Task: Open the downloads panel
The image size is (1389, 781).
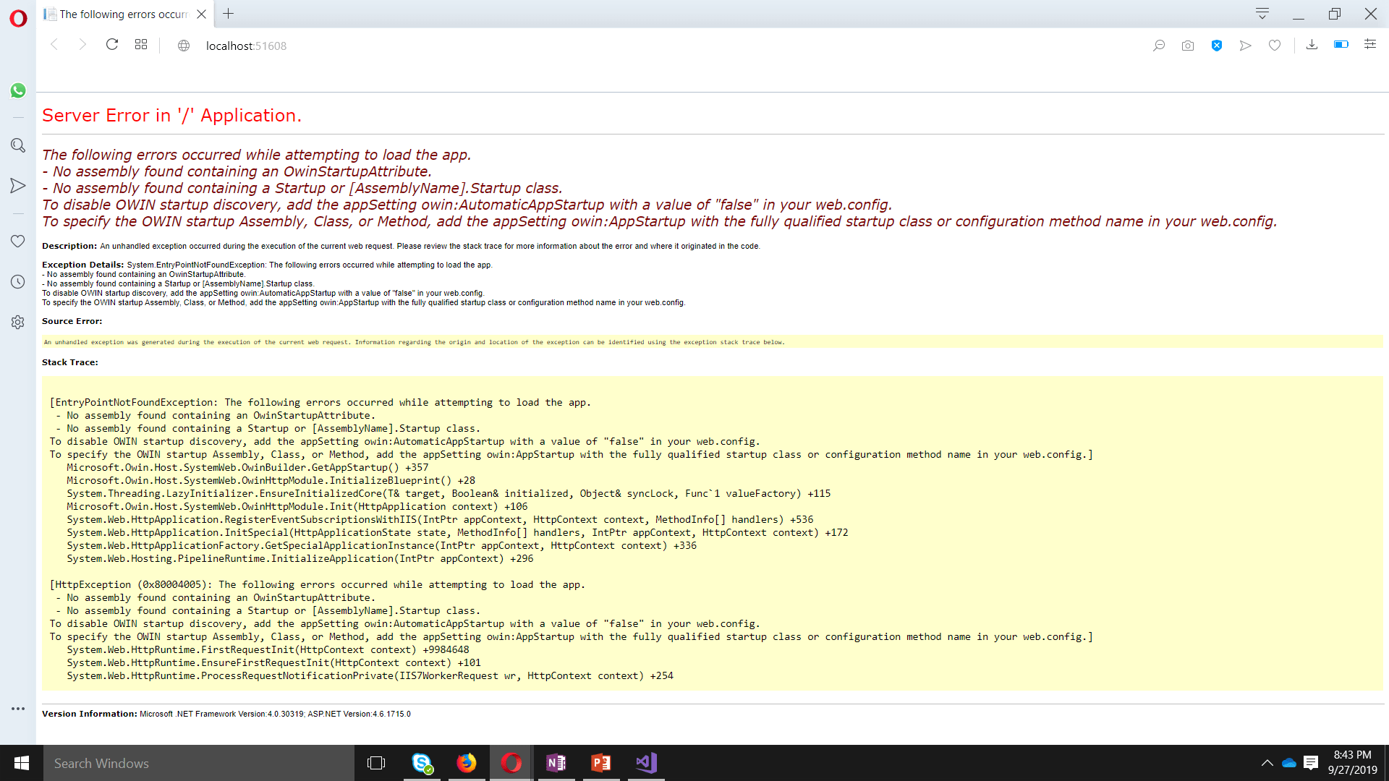Action: (1312, 45)
